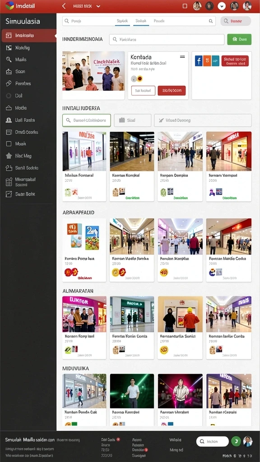This screenshot has height=462, width=260.
Task: Click the green round icon in footer
Action: 236,441
